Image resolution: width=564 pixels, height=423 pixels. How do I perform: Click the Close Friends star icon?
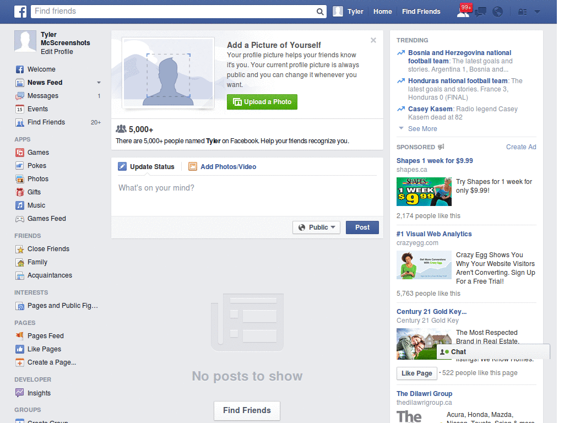(x=20, y=249)
